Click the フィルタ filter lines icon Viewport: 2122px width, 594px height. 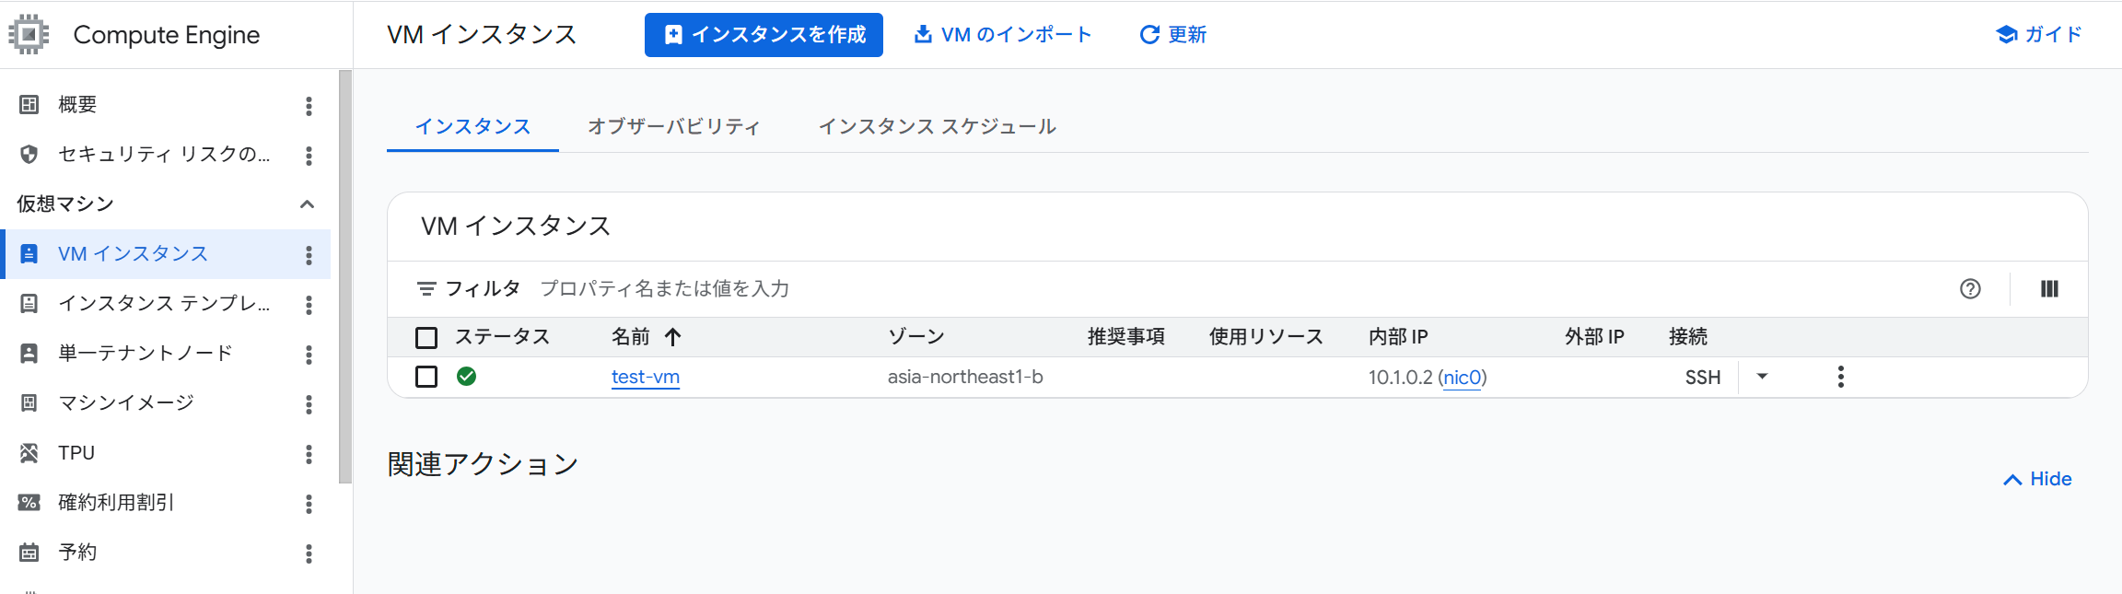click(426, 289)
